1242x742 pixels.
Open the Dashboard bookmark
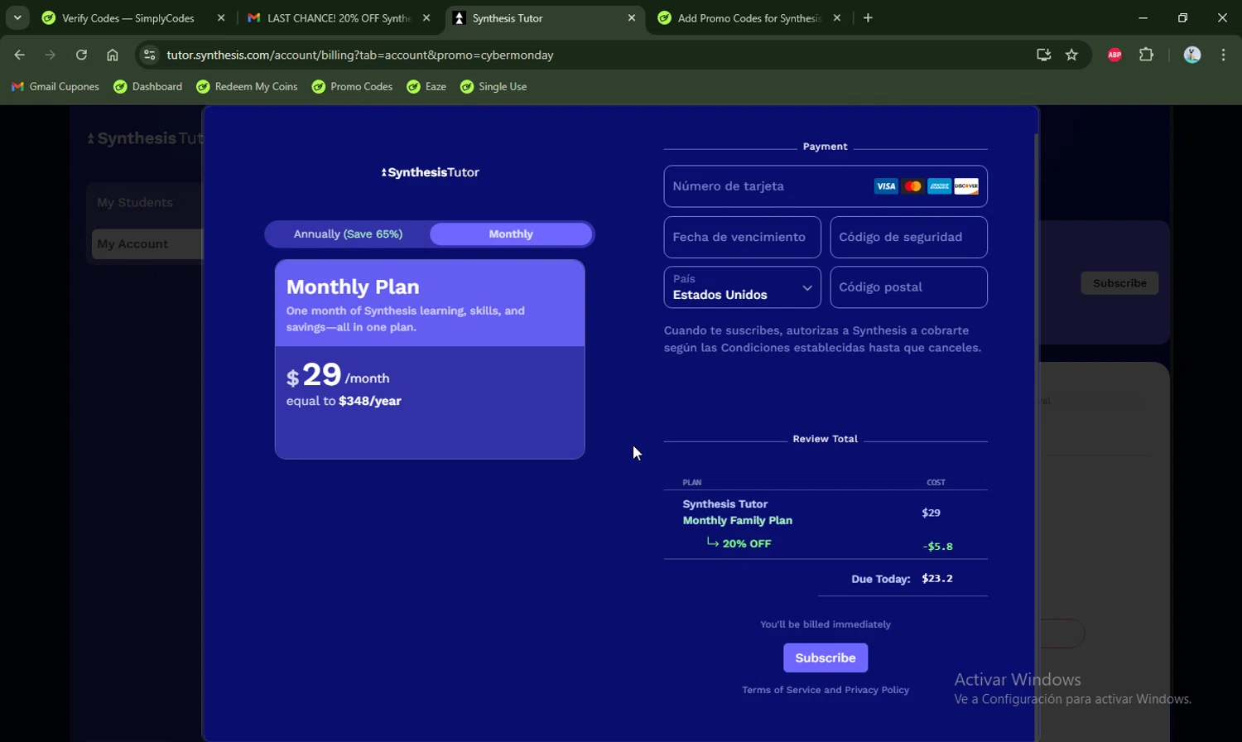click(148, 86)
